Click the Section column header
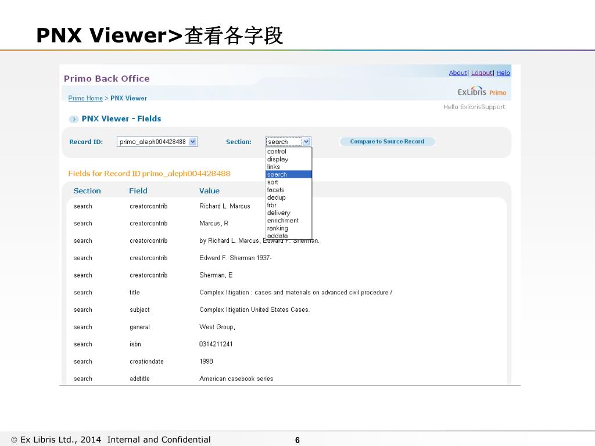 87,190
